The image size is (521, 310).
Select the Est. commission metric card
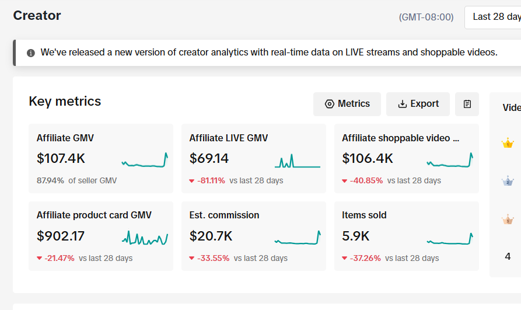point(254,236)
